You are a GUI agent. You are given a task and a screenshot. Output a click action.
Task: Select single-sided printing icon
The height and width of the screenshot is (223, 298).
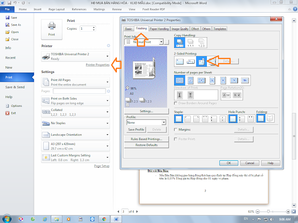tap(180, 61)
